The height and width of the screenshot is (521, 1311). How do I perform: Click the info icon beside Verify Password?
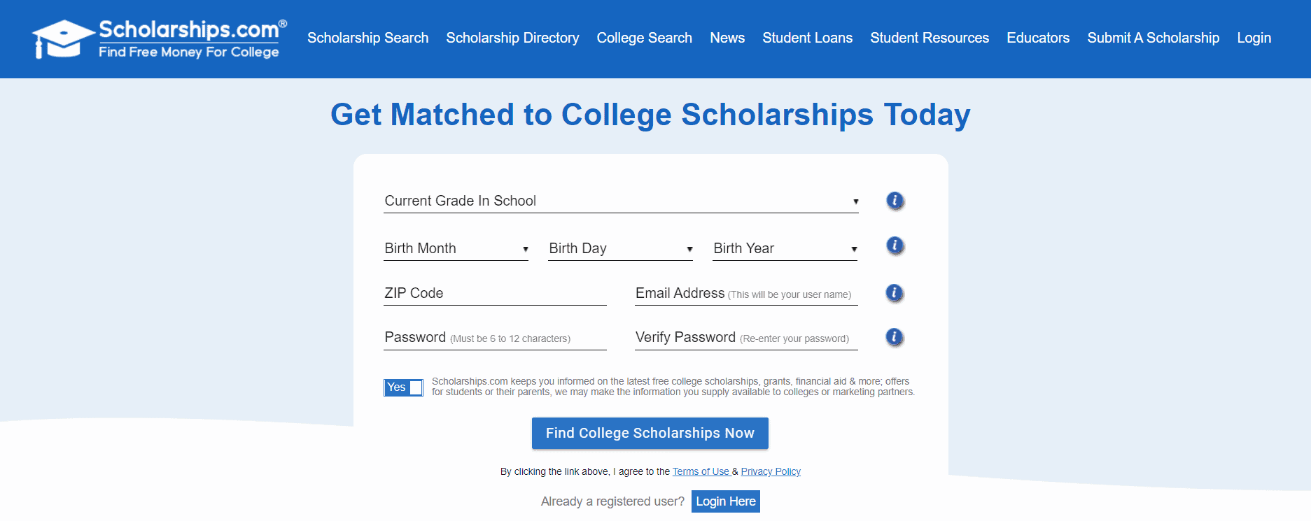[x=894, y=336]
